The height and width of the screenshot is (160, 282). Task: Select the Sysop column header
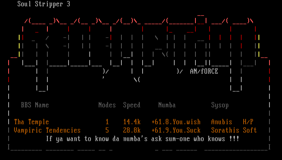pos(220,105)
